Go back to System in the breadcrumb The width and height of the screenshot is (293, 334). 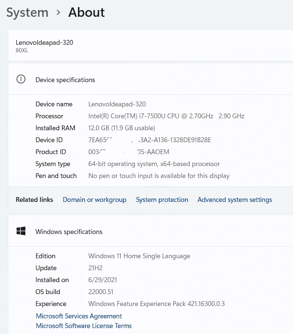point(27,13)
